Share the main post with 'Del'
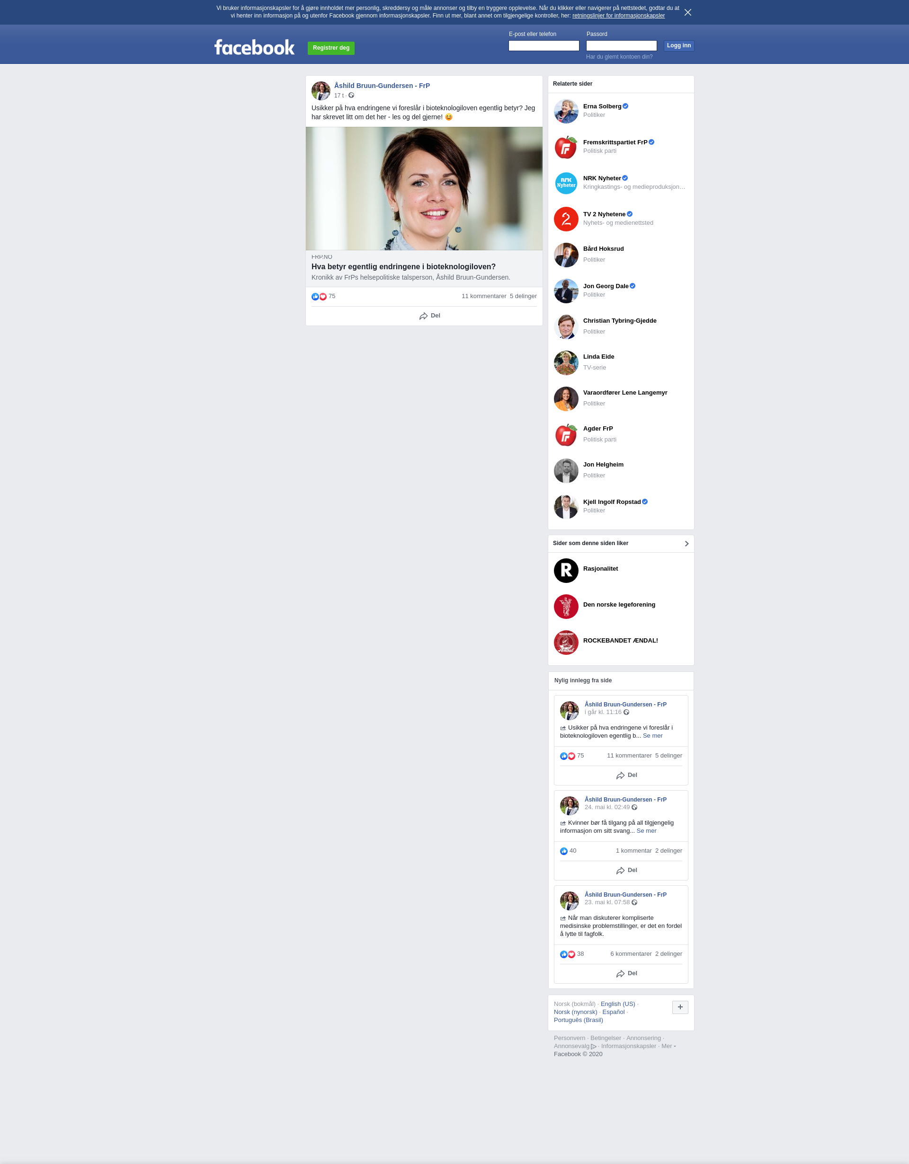Viewport: 909px width, 1164px height. tap(430, 316)
